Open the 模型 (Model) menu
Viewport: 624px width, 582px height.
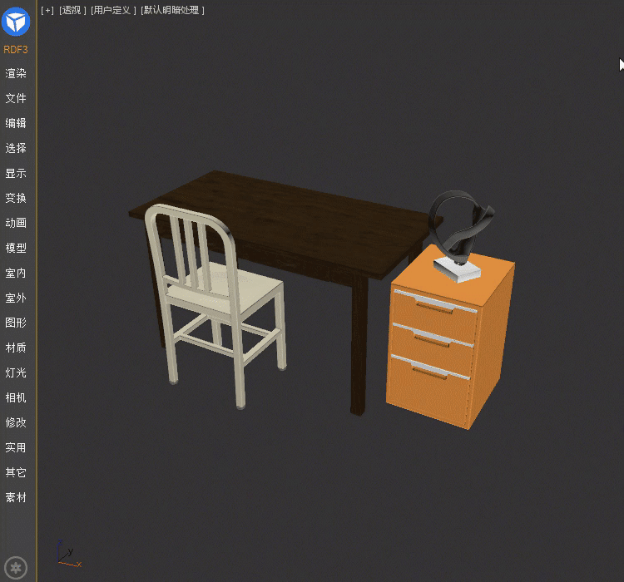pyautogui.click(x=16, y=248)
